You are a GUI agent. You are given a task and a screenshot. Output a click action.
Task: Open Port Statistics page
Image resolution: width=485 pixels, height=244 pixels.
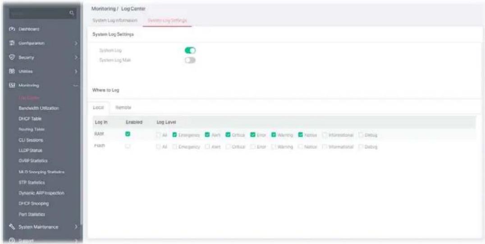(32, 214)
